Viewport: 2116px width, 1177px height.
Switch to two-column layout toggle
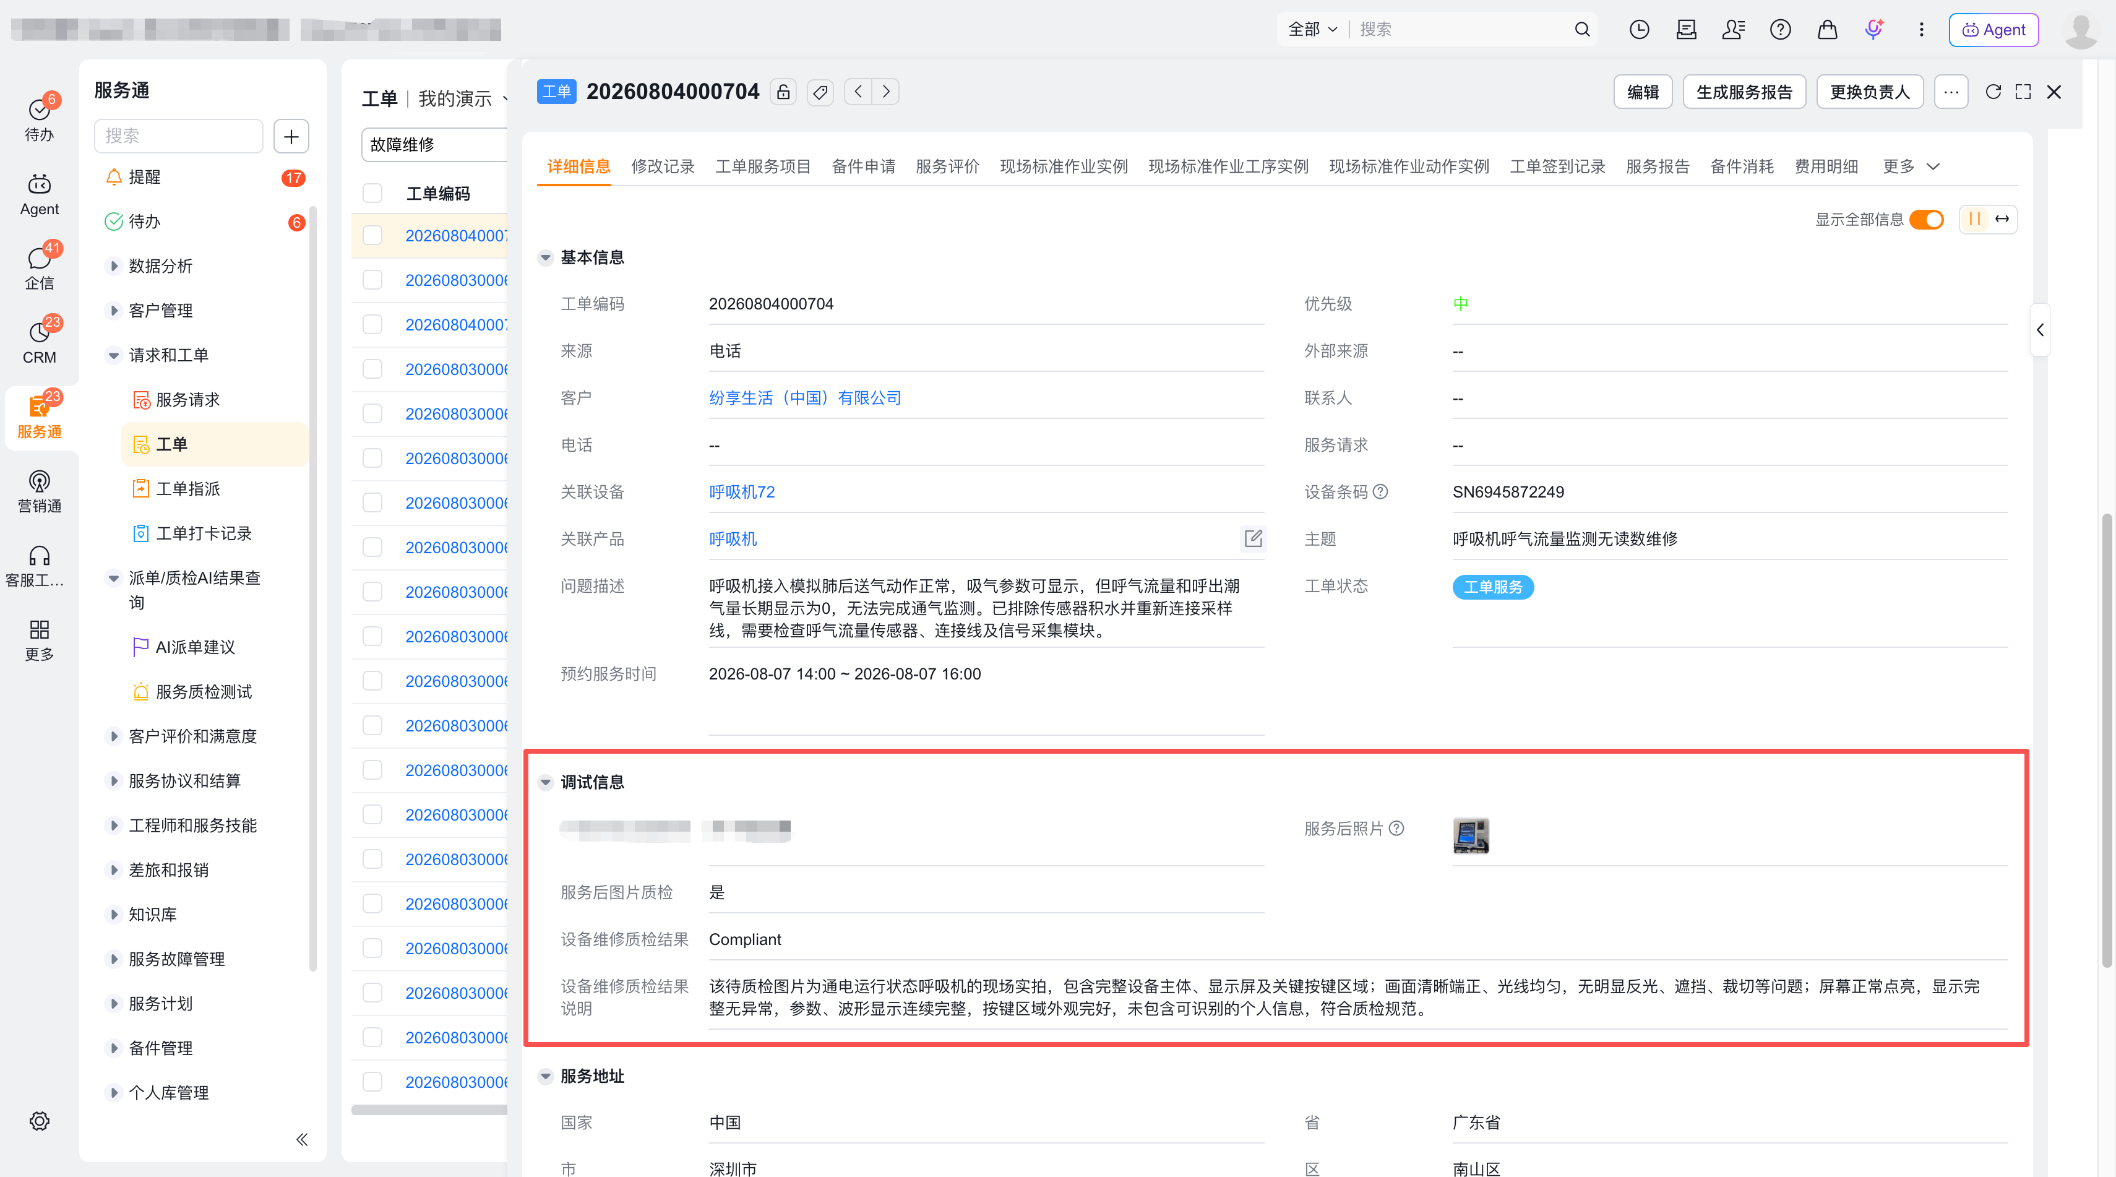1975,219
